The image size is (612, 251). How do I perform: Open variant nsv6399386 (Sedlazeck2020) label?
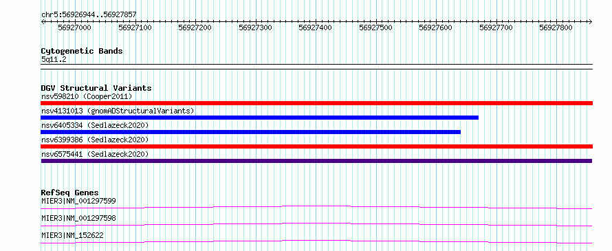pyautogui.click(x=95, y=140)
